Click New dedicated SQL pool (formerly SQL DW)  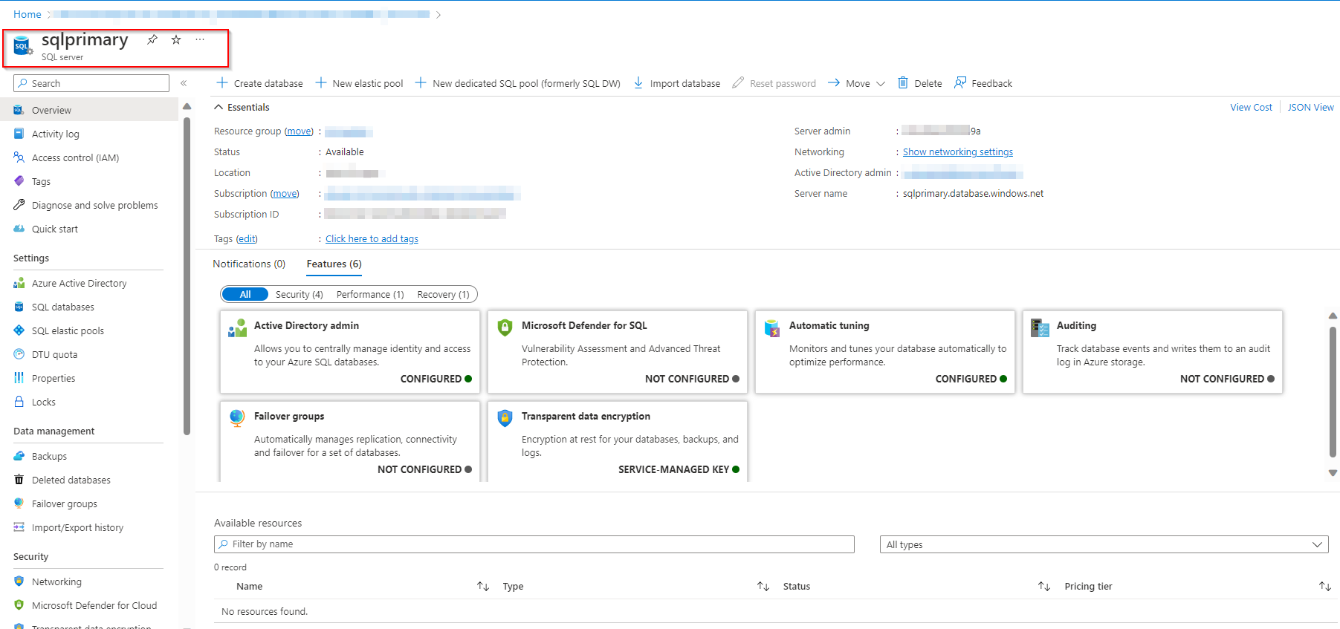(x=517, y=83)
